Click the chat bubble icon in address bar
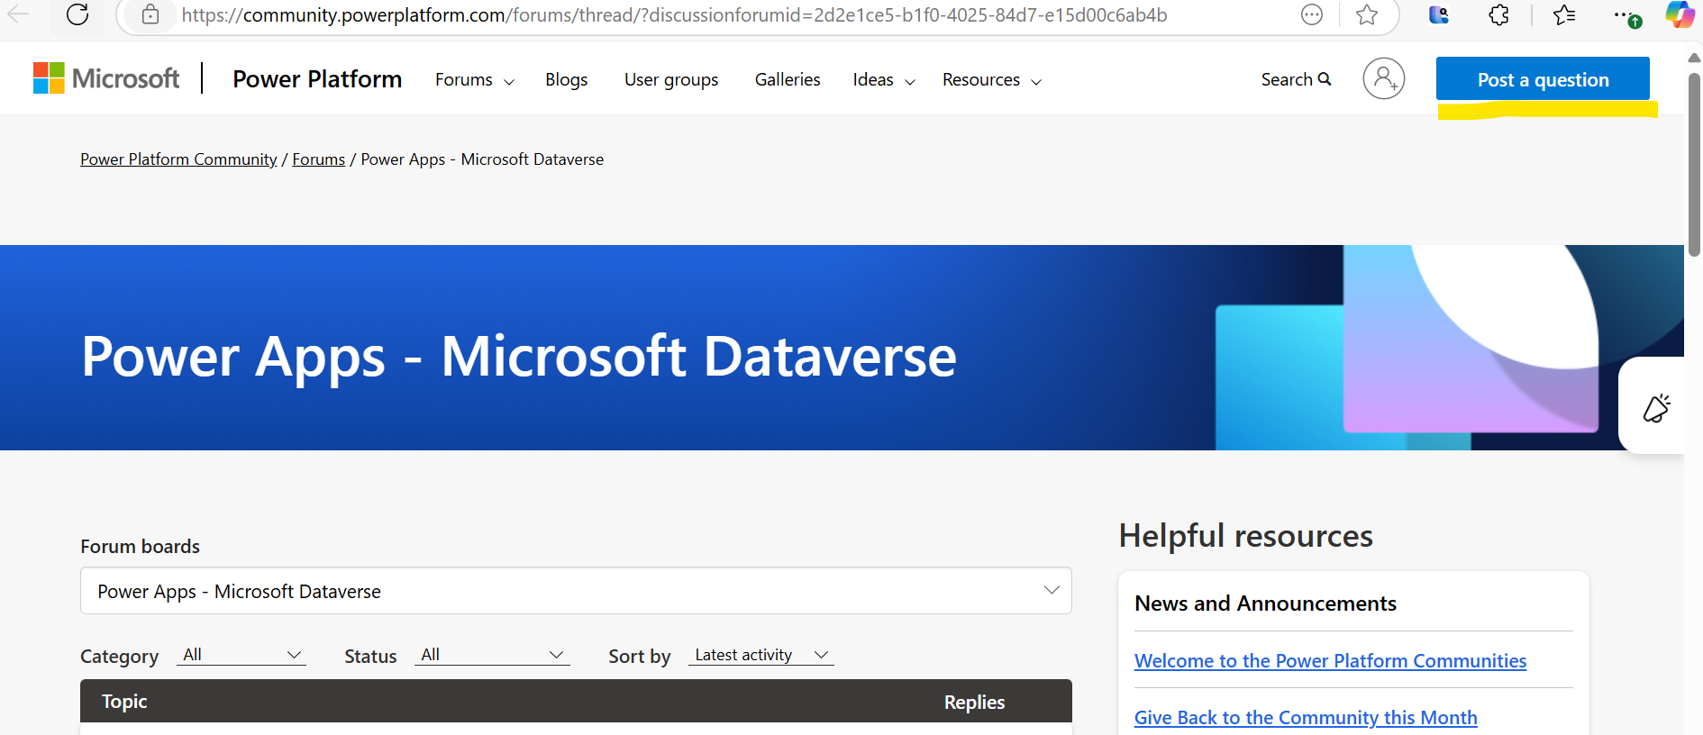The height and width of the screenshot is (735, 1703). tap(1312, 14)
